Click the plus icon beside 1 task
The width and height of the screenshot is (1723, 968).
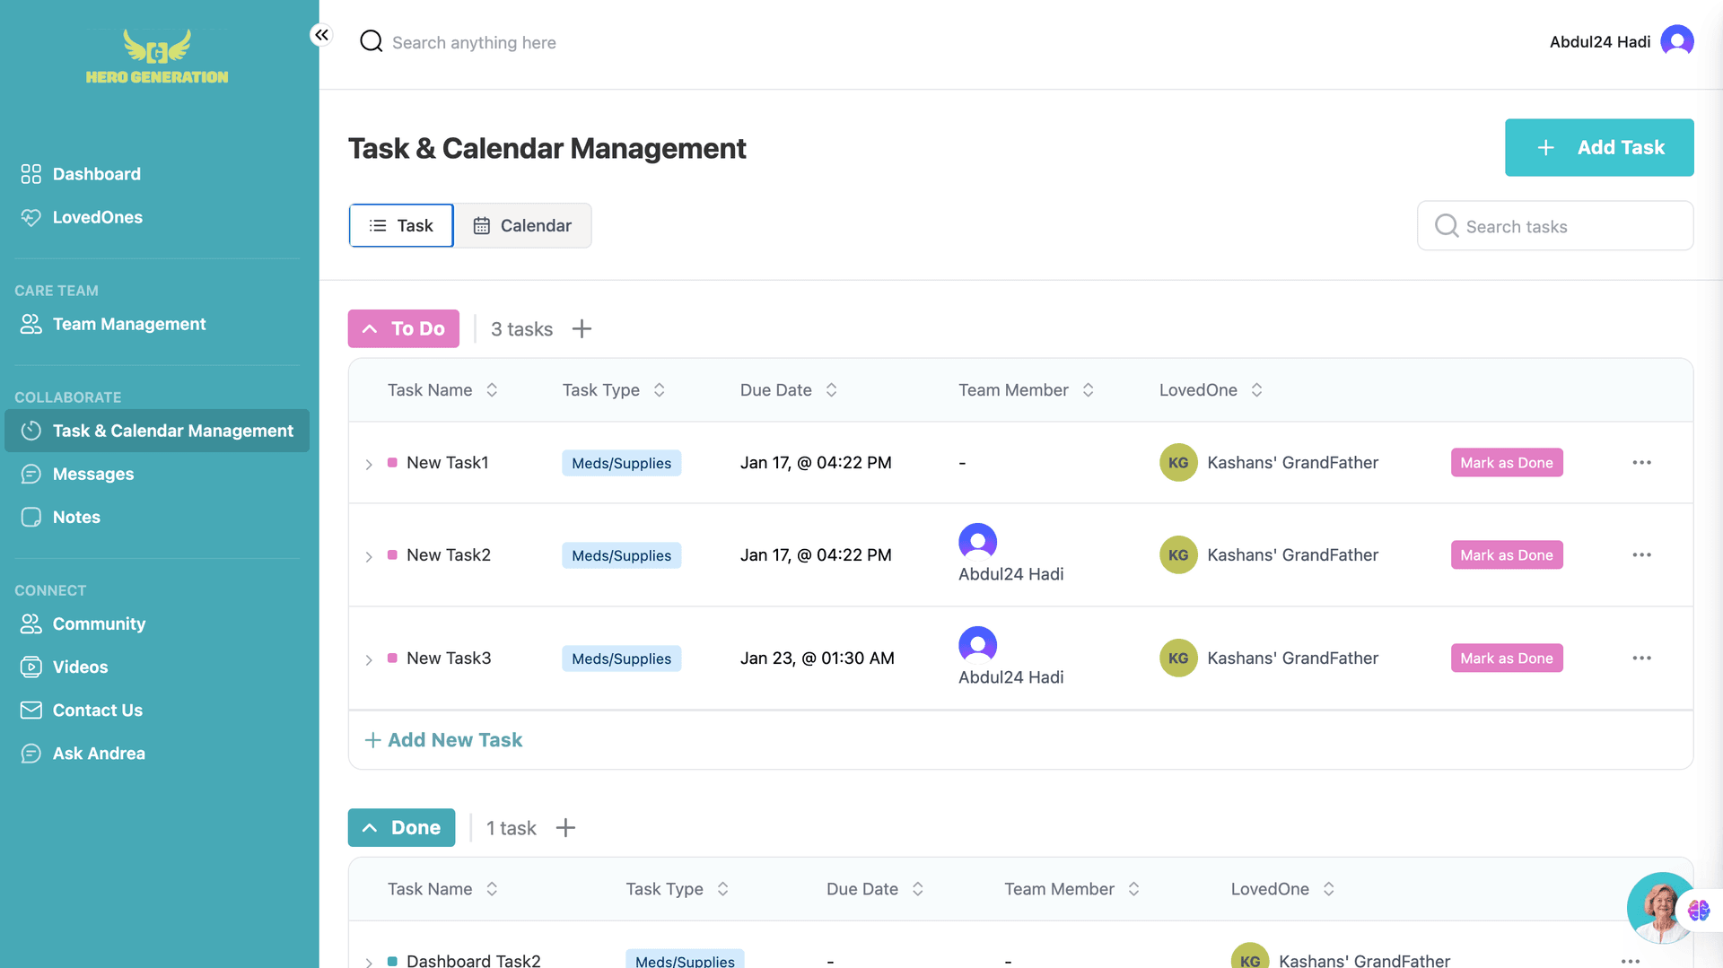(565, 828)
